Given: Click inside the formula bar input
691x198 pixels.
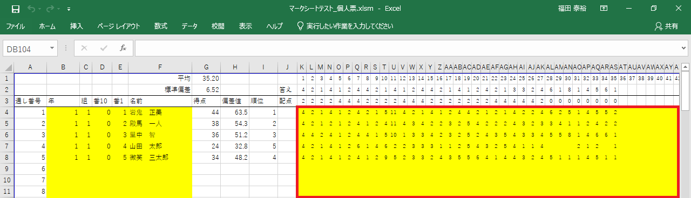Looking at the screenshot, I should coord(407,48).
